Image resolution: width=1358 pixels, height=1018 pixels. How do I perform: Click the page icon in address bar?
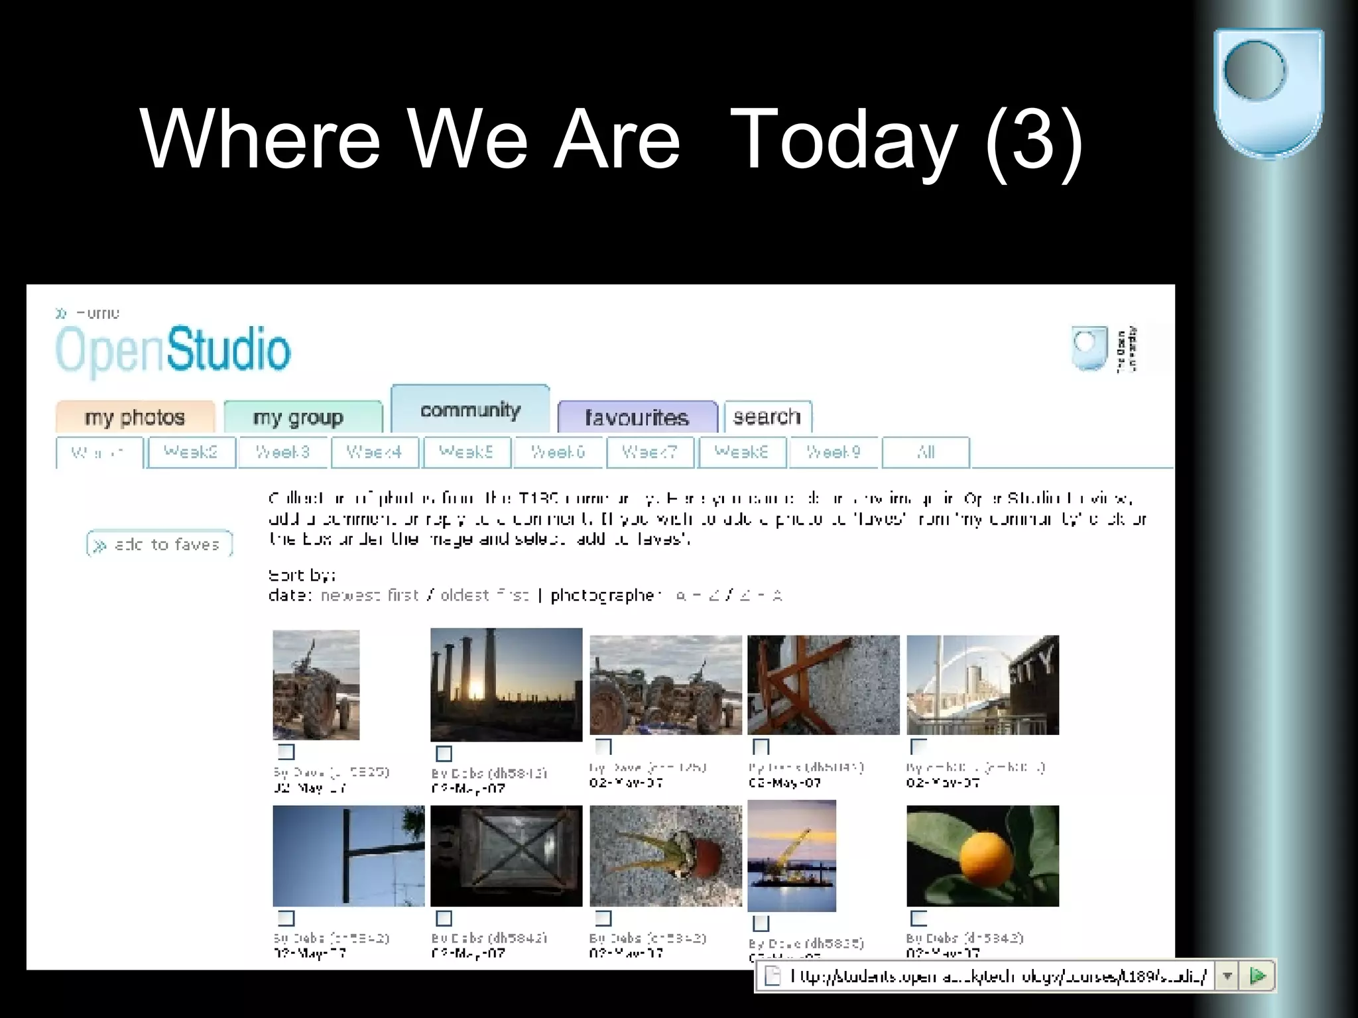772,976
